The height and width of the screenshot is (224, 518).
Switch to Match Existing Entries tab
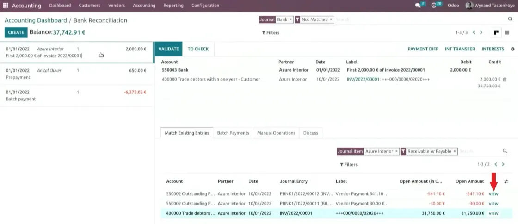click(187, 133)
